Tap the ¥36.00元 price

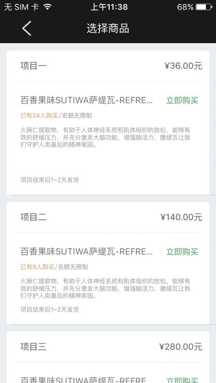183,66
